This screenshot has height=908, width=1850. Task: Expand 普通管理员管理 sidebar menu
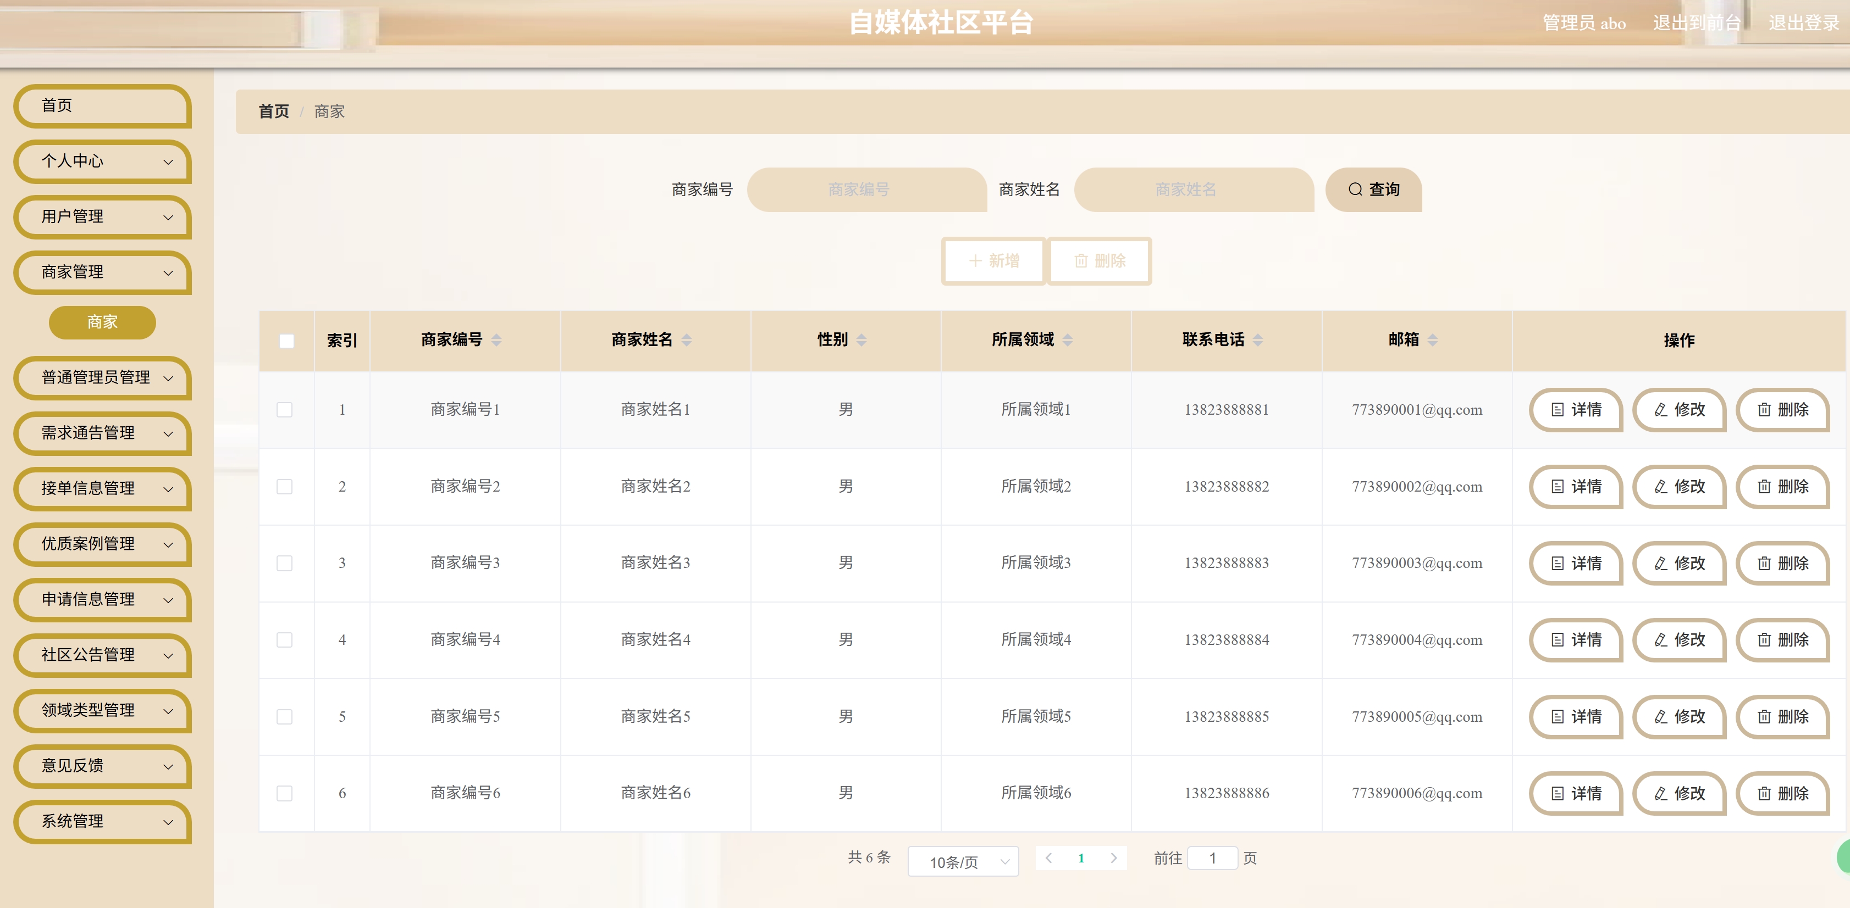pos(103,377)
